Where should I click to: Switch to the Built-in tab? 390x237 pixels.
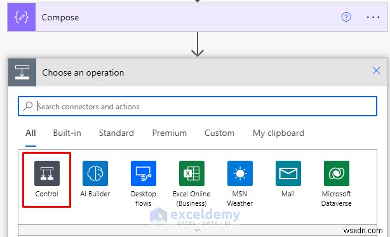click(67, 133)
